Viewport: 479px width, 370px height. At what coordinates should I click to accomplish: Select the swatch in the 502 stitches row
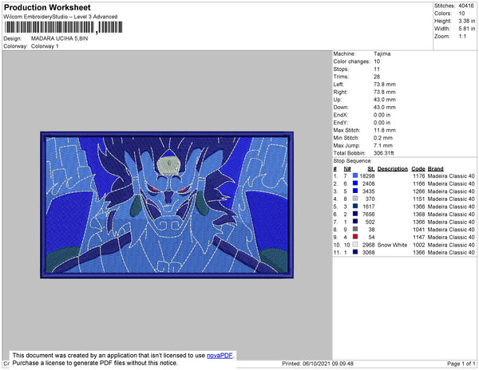(355, 222)
